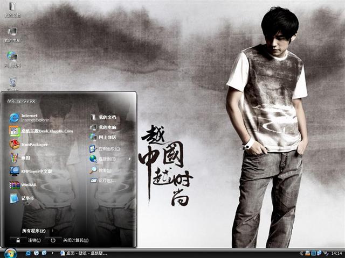Click the globe icon in Quick Launch
This screenshot has width=345, height=258.
[x=36, y=253]
